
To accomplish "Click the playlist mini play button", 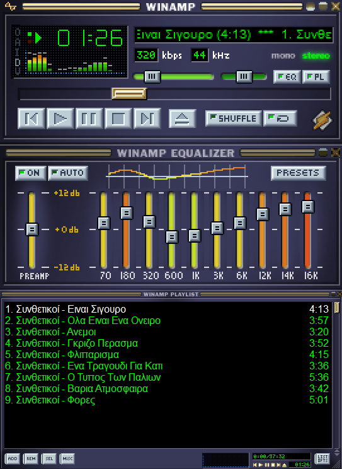I will click(x=260, y=465).
